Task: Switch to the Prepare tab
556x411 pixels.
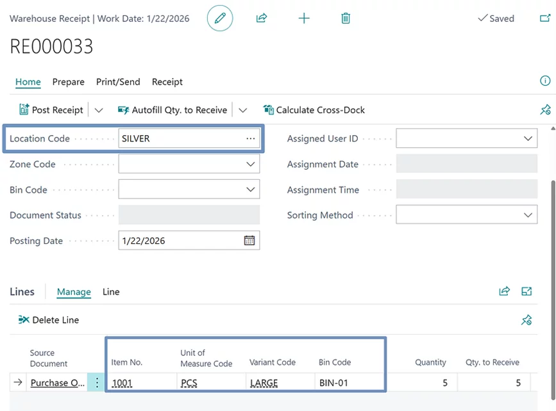Action: pyautogui.click(x=69, y=82)
